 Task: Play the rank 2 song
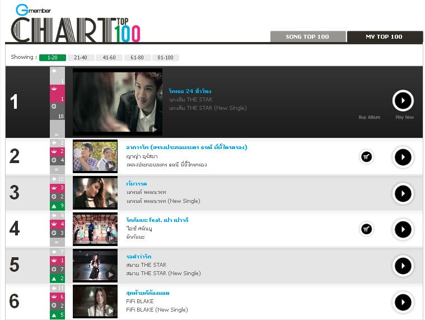(x=403, y=157)
